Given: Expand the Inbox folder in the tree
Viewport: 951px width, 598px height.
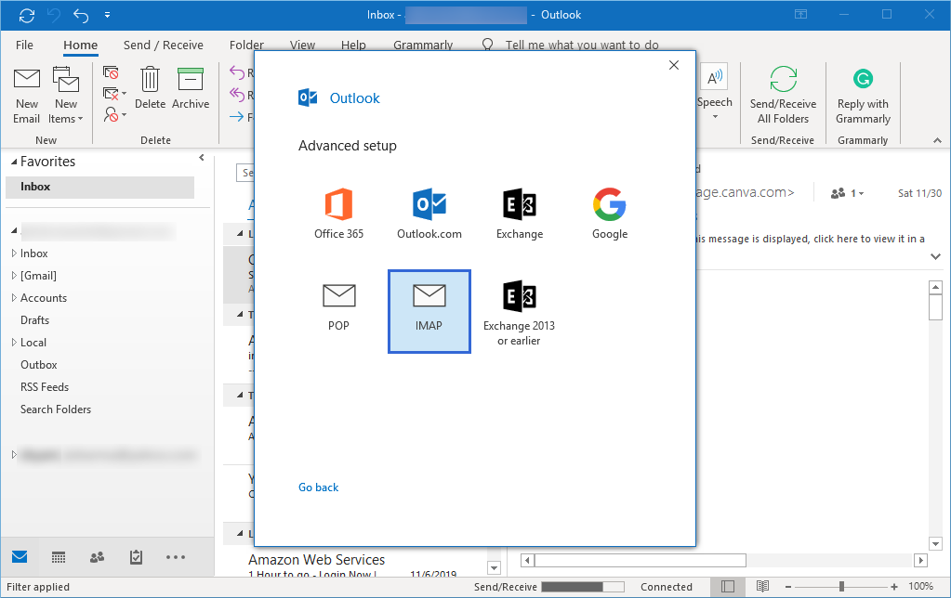Looking at the screenshot, I should click(x=14, y=253).
